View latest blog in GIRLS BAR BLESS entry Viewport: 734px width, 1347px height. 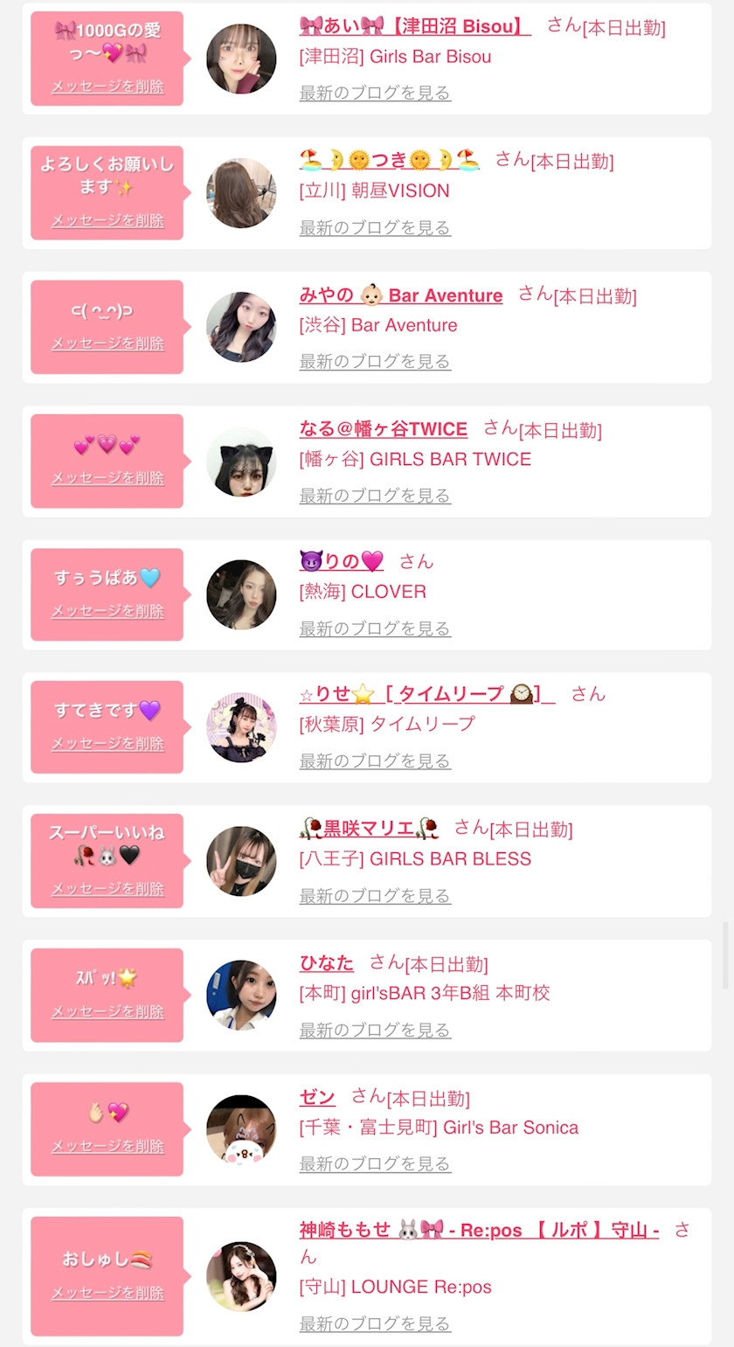tap(375, 896)
